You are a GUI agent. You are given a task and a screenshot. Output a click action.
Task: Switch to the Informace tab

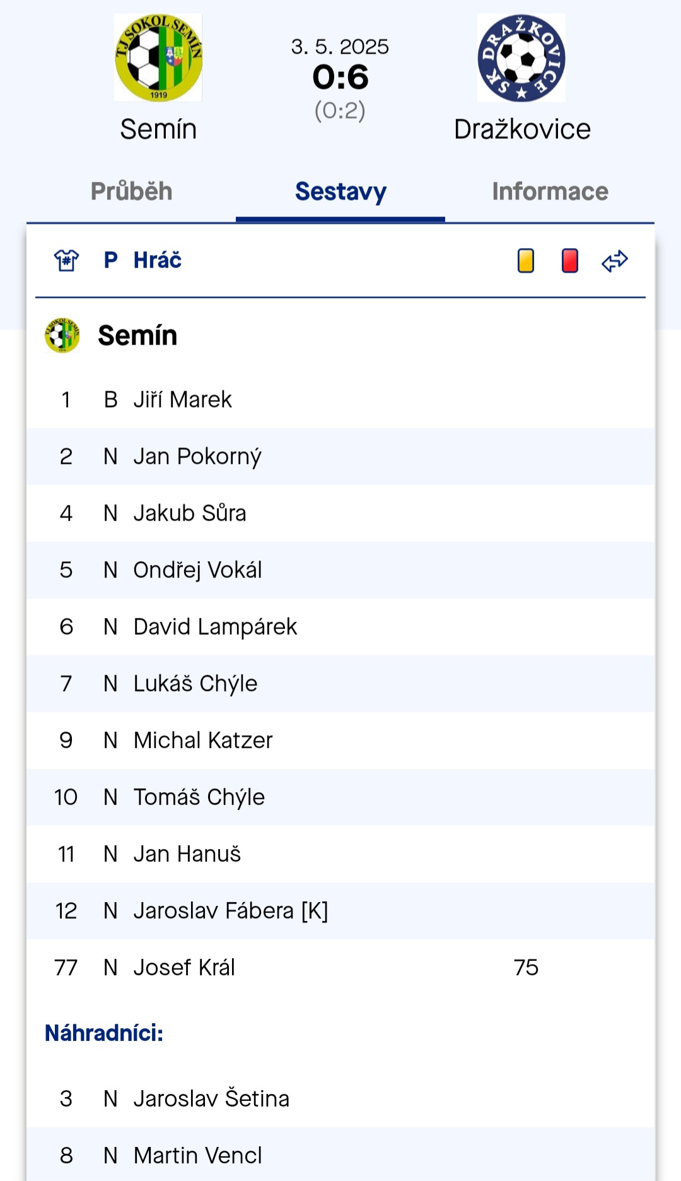tap(550, 191)
